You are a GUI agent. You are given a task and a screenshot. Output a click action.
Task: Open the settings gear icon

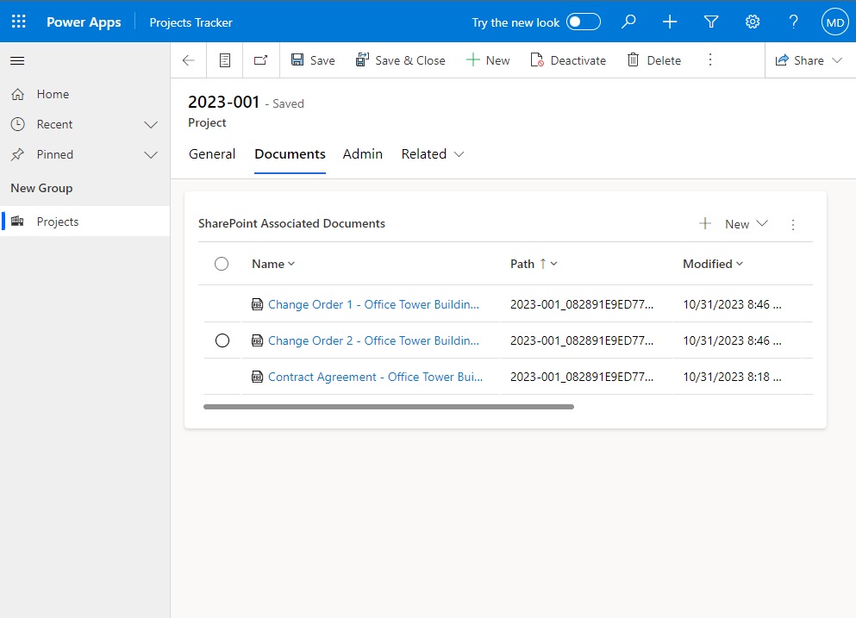pos(753,22)
